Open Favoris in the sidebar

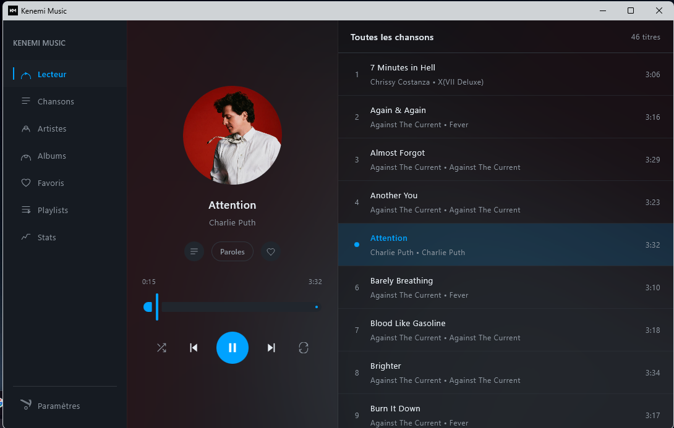[51, 183]
